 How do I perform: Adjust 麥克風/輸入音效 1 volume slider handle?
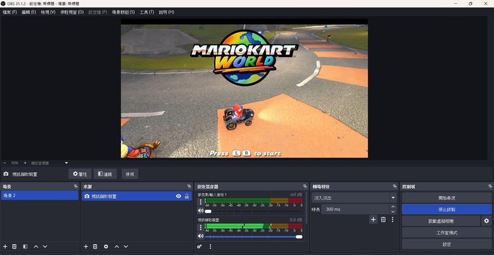pos(208,211)
